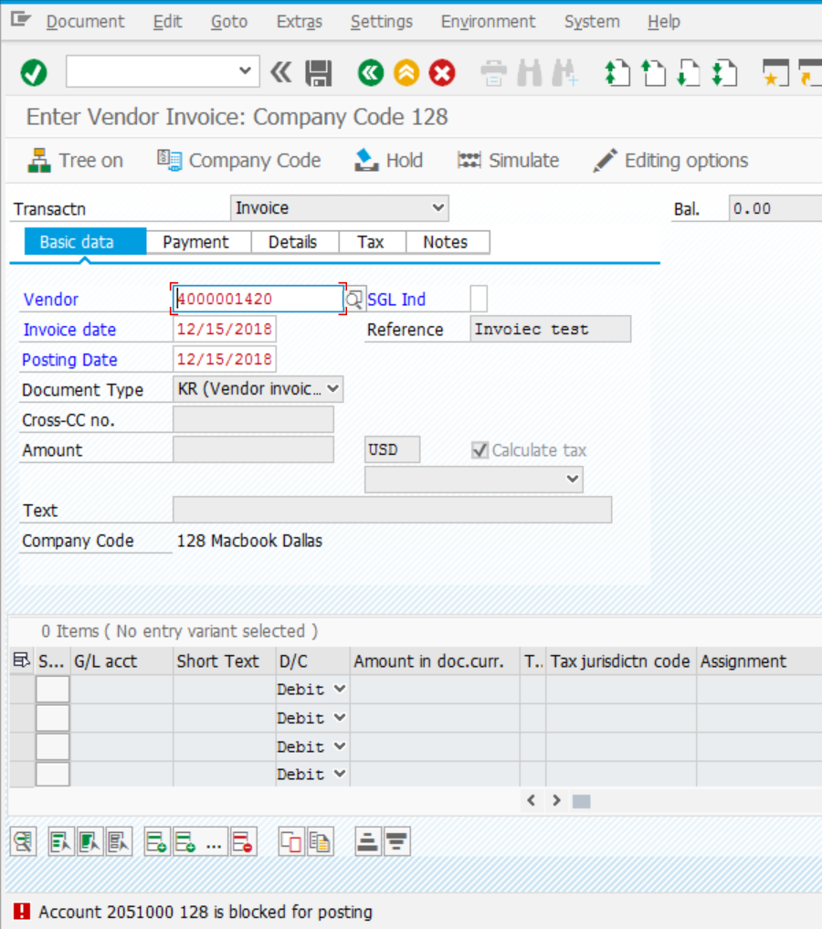Switch to the Notes tab
Image resolution: width=822 pixels, height=929 pixels.
(x=446, y=242)
